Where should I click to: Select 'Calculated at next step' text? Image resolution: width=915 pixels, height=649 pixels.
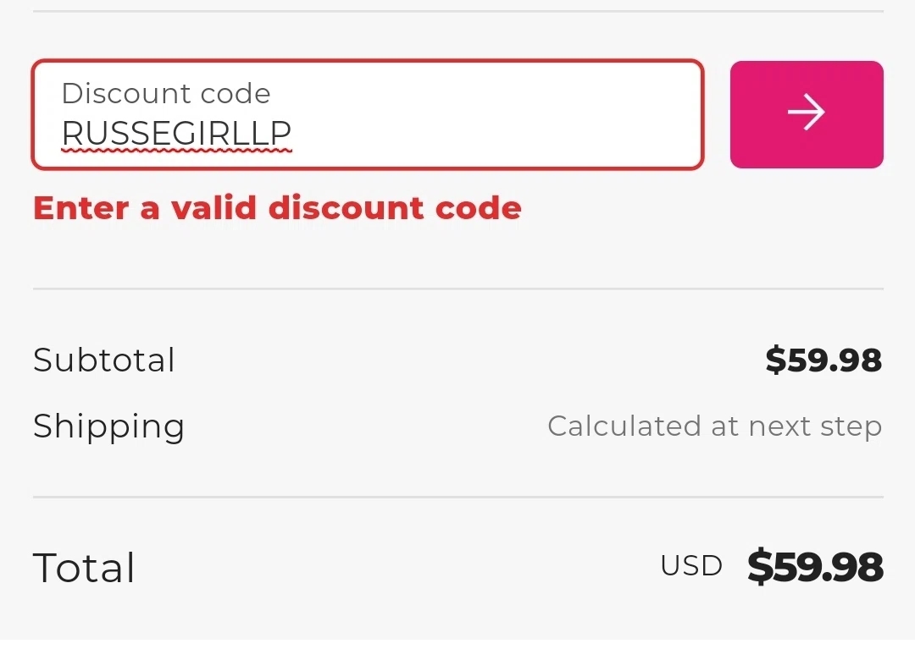point(715,426)
